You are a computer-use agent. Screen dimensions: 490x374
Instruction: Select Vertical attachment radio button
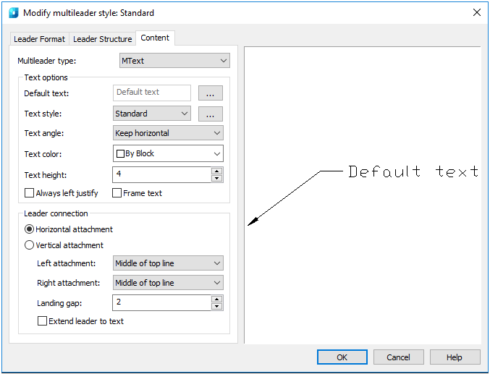point(29,245)
